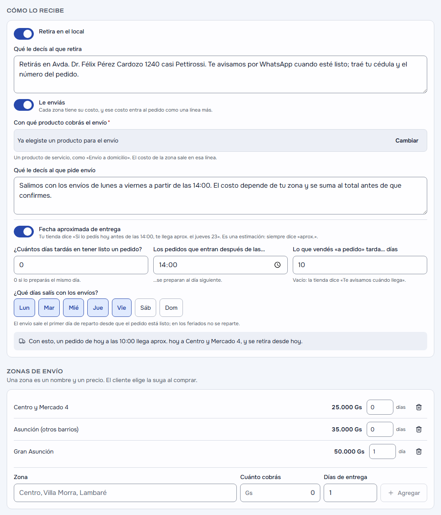This screenshot has width=441, height=515.
Task: Turn off Fecha aproximada de entrega
Action: point(24,232)
